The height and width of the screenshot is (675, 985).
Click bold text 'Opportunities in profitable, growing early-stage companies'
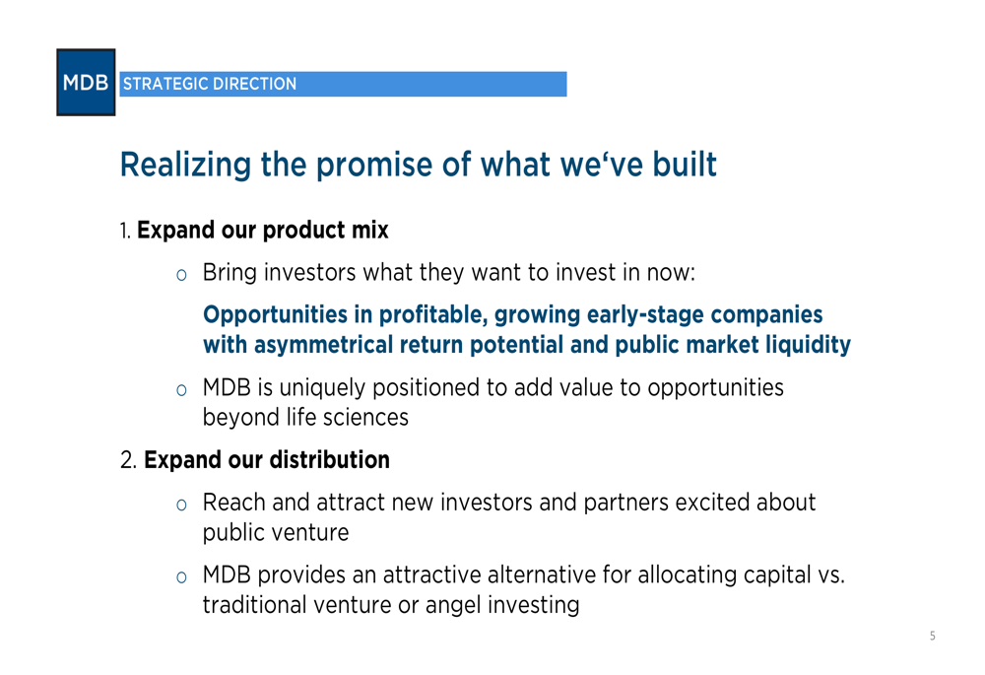click(512, 315)
